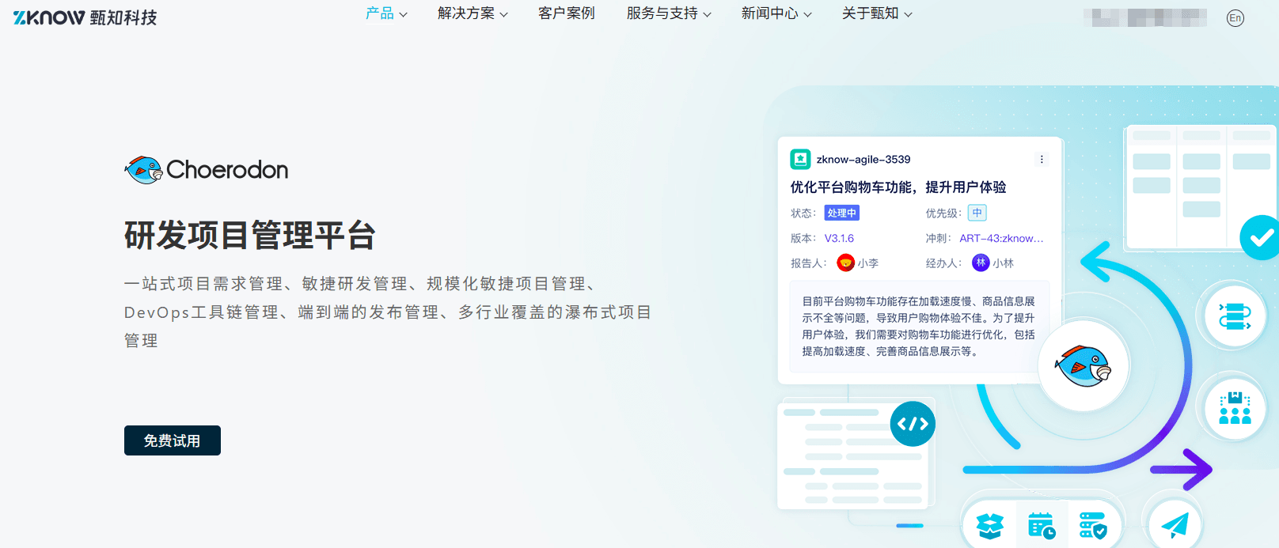Click assignee 小林's avatar
The width and height of the screenshot is (1279, 548).
981,263
